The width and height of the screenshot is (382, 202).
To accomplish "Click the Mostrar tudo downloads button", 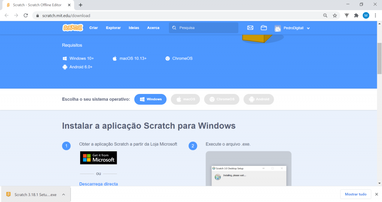I will click(x=356, y=194).
